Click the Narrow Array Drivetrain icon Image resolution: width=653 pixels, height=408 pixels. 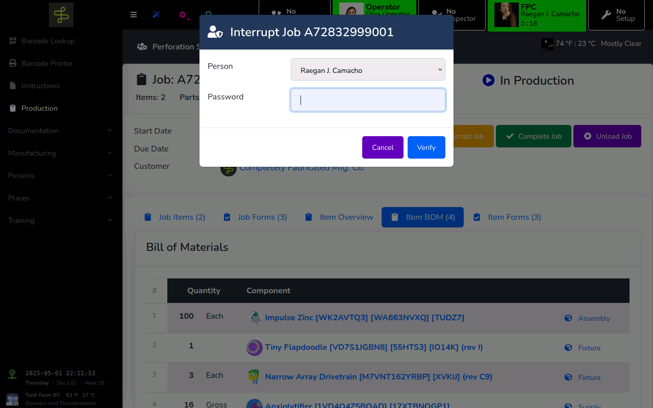click(255, 377)
